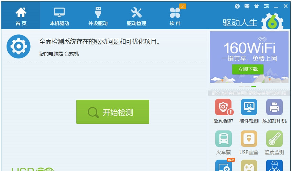Open the 160WiFi advertisement banner
Screen dimensions: 292x171
(x=249, y=57)
